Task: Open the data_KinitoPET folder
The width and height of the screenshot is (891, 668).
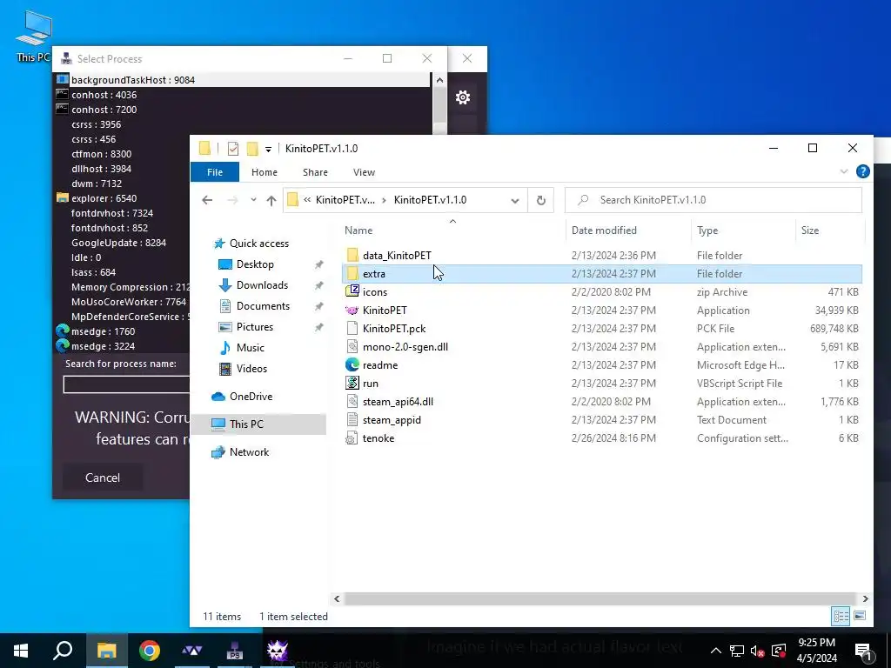Action: pos(397,255)
